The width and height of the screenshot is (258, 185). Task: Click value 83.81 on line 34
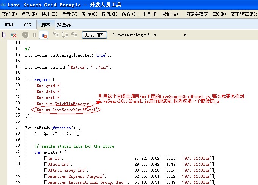(140, 170)
